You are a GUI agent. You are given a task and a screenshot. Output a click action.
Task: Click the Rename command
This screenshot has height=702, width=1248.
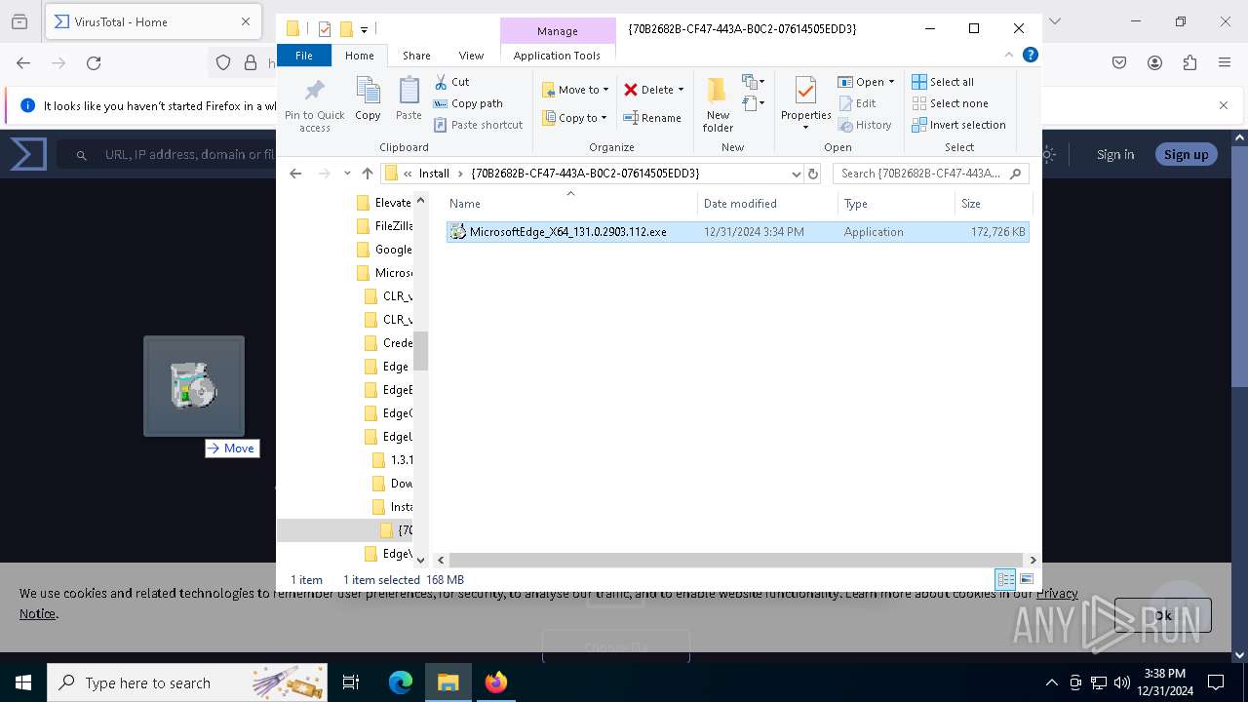[652, 118]
